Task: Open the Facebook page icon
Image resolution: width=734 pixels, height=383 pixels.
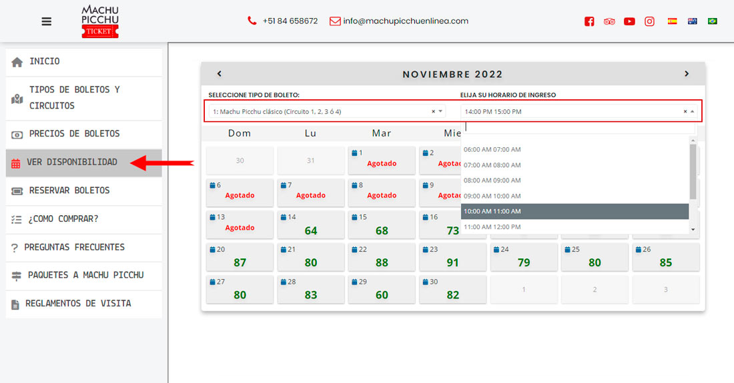Action: (x=589, y=21)
